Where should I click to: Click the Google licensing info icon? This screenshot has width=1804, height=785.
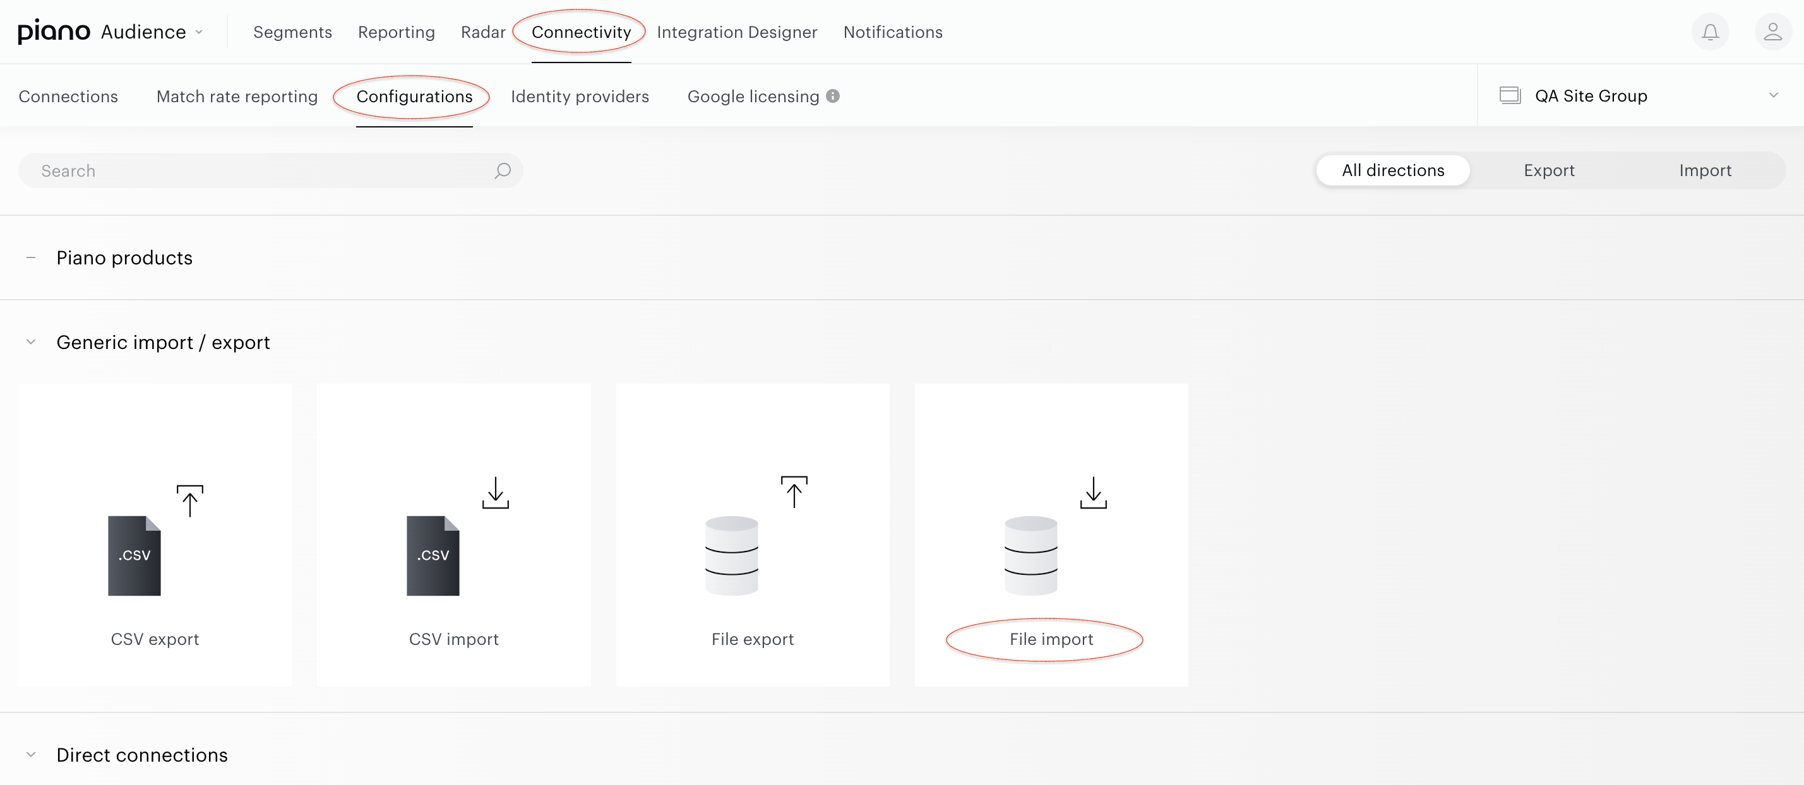(833, 96)
